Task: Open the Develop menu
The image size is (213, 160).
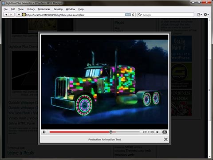Action: click(58, 9)
